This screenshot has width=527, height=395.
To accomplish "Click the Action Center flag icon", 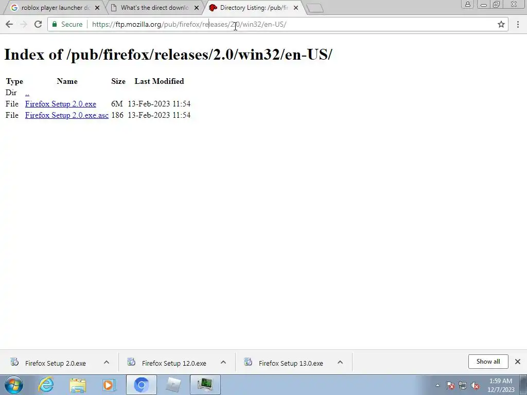I will pos(450,385).
